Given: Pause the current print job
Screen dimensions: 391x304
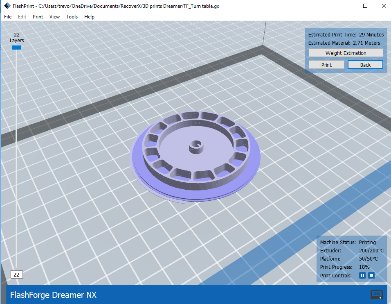Looking at the screenshot, I should (x=362, y=275).
